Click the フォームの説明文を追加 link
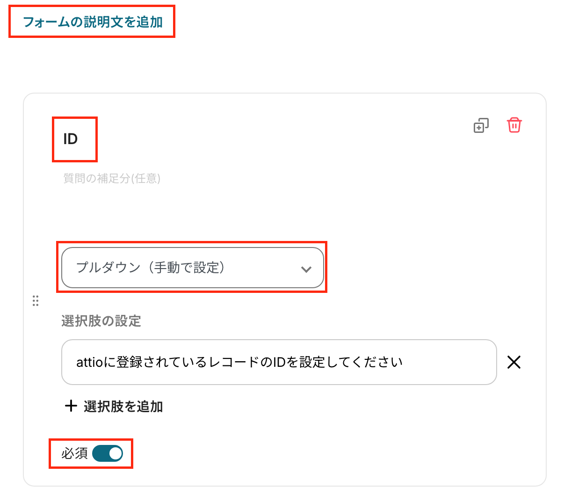This screenshot has width=564, height=495. (93, 22)
